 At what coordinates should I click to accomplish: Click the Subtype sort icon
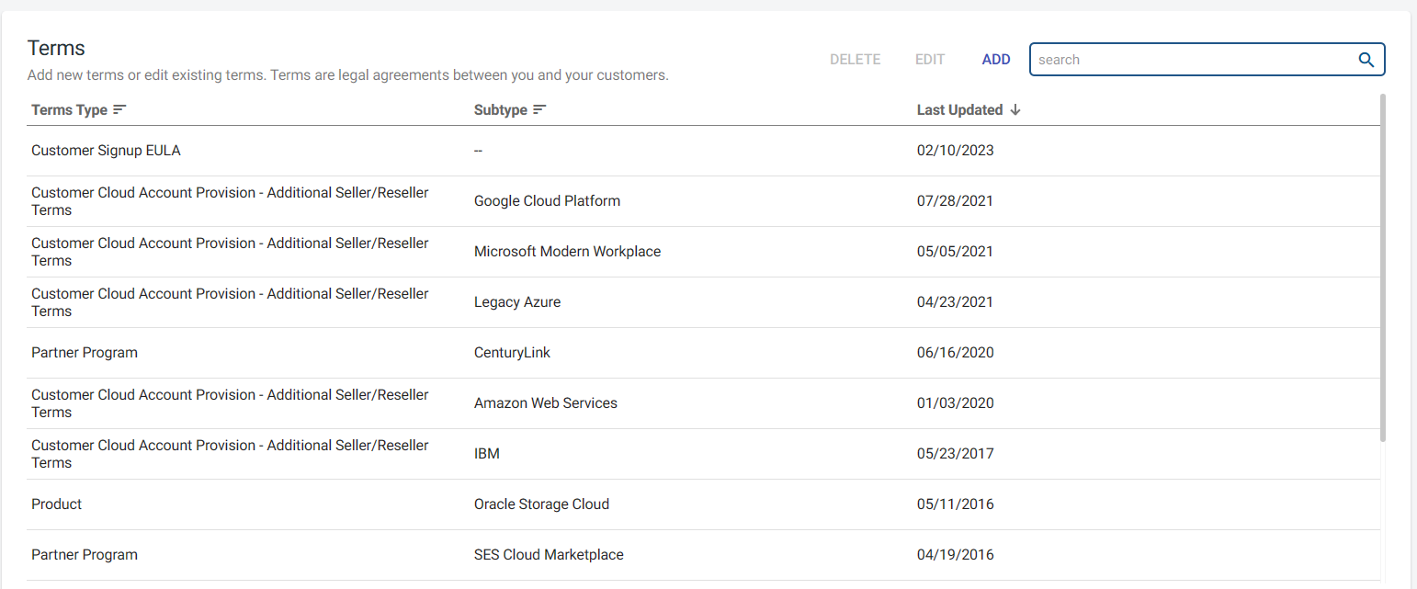[539, 110]
